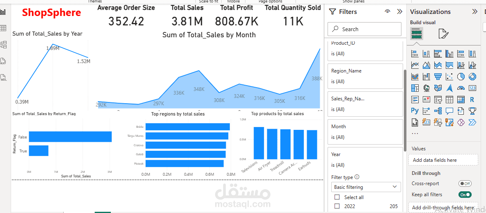Viewport: 486px width, 213px height.
Task: Turn on the Cross-report toggle
Action: (465, 184)
